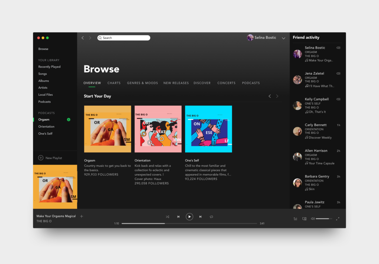Click inside the Search input field
Screen dimensions: 379x264
click(x=124, y=38)
